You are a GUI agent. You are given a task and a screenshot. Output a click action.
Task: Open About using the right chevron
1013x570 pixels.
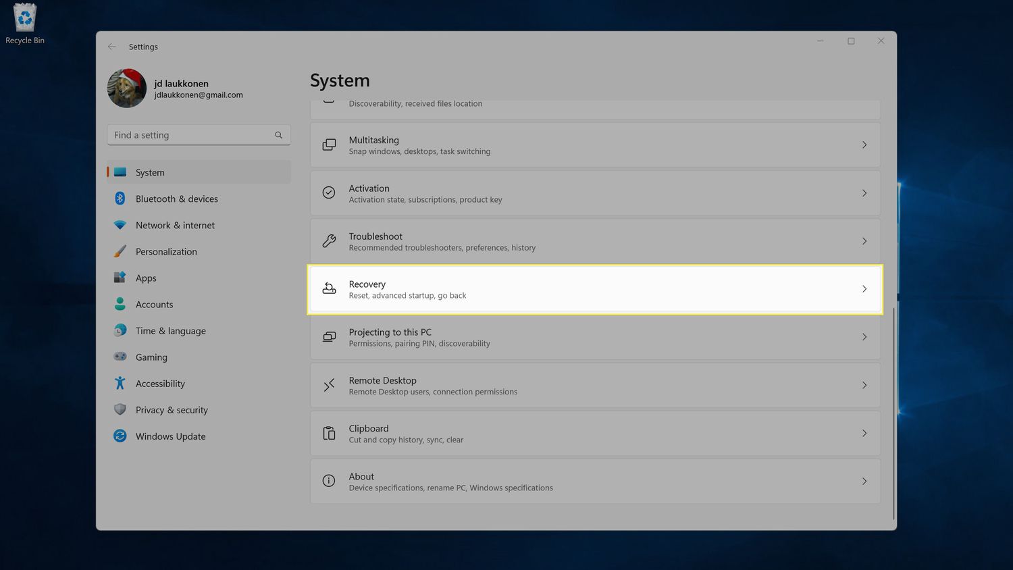pos(864,482)
